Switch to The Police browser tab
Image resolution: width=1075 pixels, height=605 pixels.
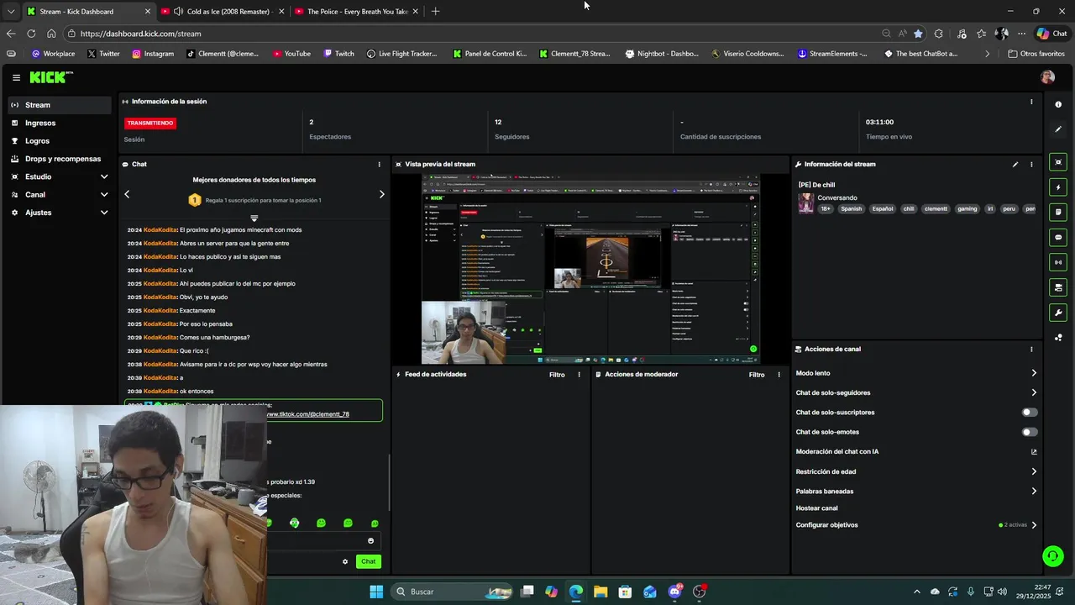tap(357, 12)
